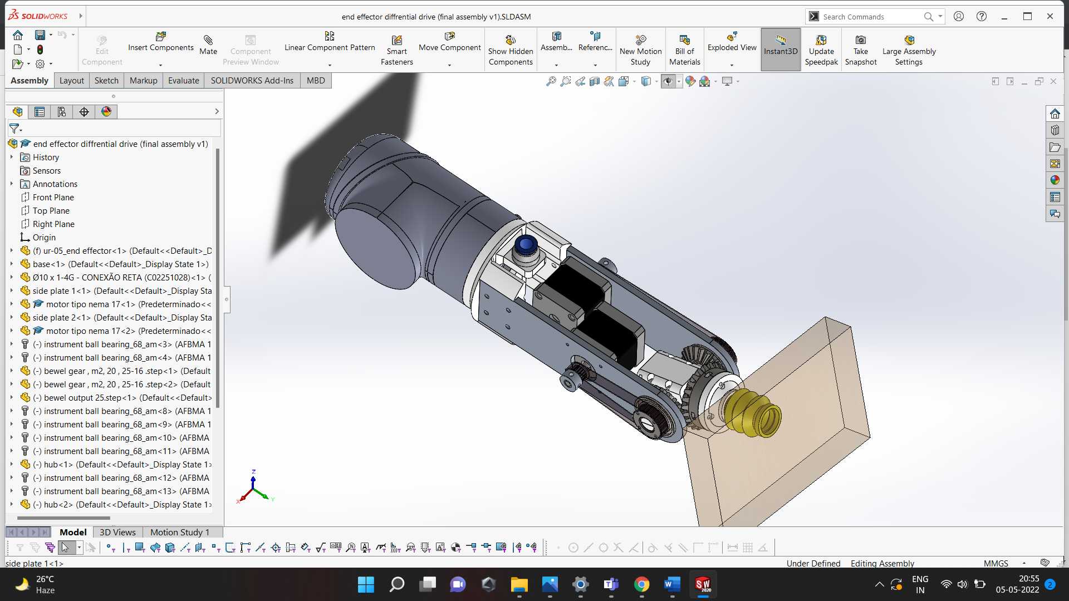Click the Mate tool icon
Image resolution: width=1069 pixels, height=601 pixels.
point(208,45)
